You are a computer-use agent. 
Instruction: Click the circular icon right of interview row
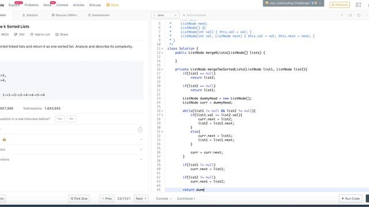pos(140,129)
